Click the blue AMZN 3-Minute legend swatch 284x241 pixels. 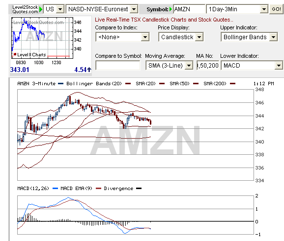point(61,84)
